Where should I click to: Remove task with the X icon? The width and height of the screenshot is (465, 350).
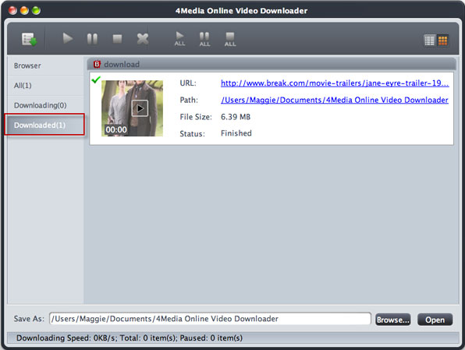click(143, 39)
